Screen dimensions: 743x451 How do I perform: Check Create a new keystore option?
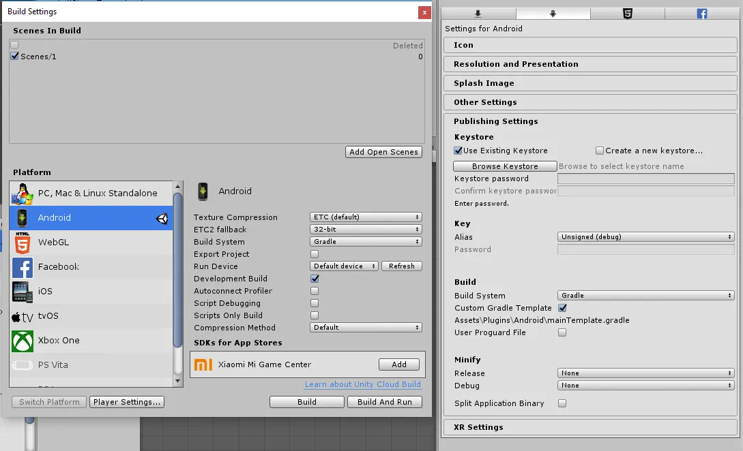pos(600,151)
